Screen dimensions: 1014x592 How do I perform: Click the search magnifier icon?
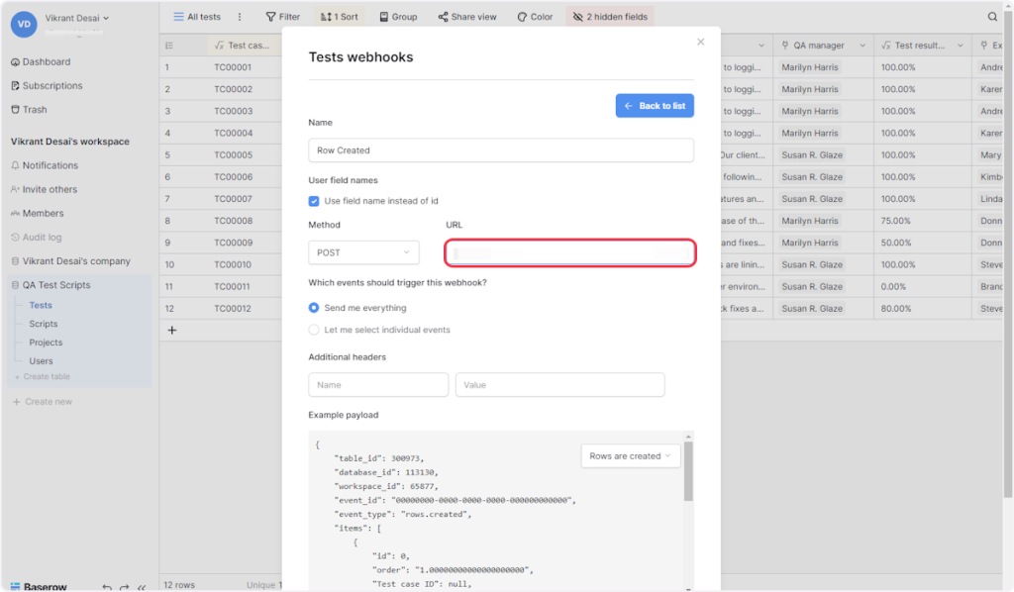coord(992,17)
